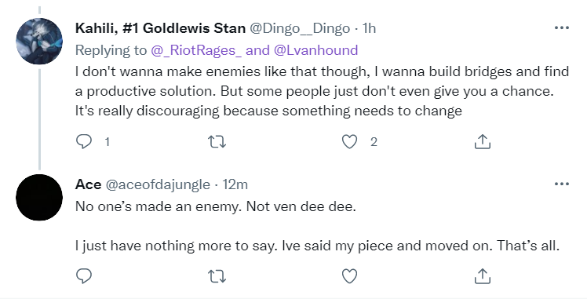Open the @aceofdajungle handle

click(x=158, y=184)
